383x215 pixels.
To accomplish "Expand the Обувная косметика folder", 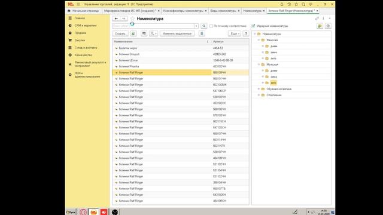I will [259, 89].
